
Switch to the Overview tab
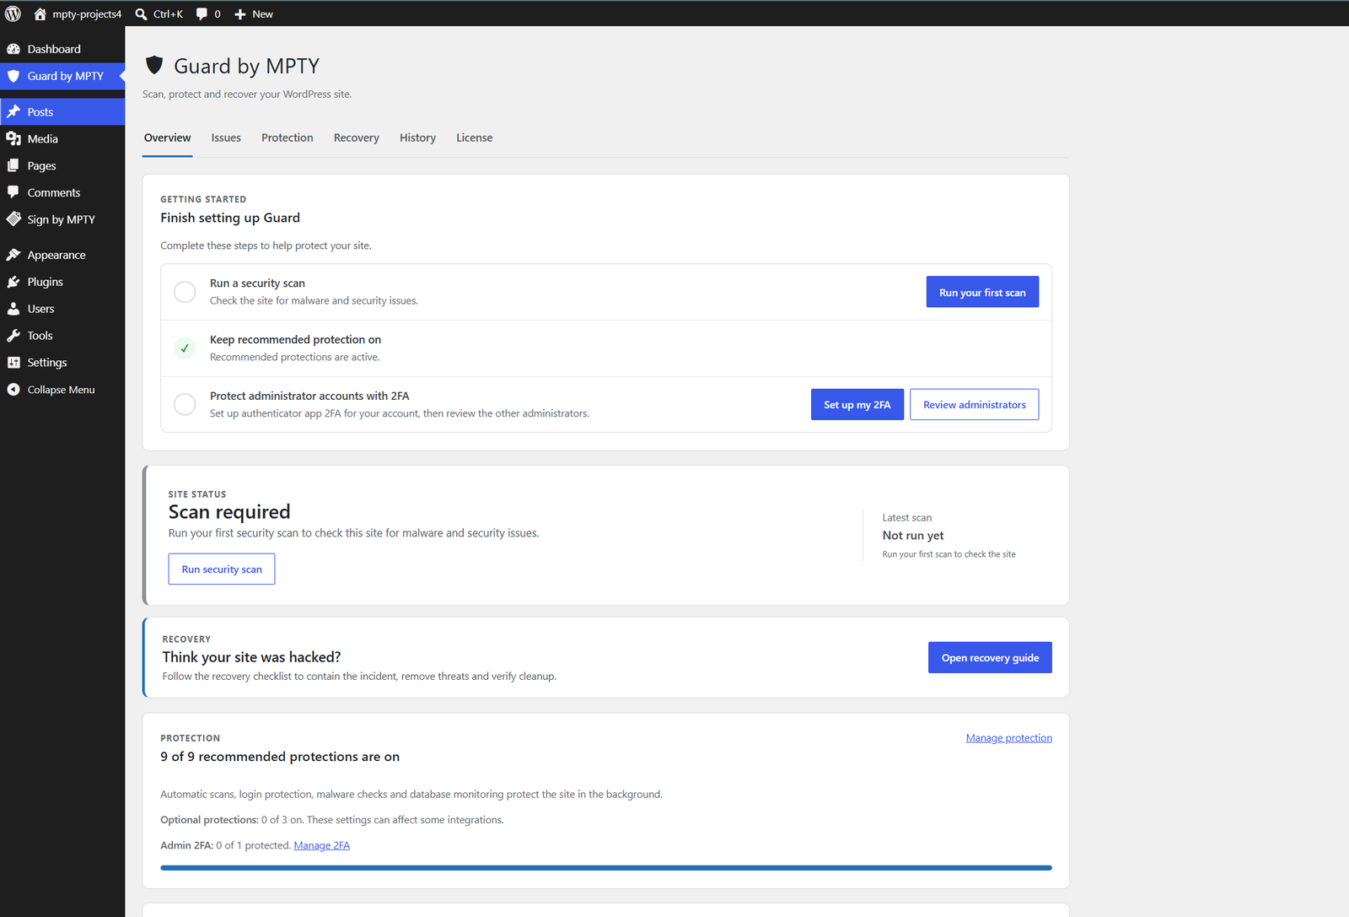click(167, 138)
